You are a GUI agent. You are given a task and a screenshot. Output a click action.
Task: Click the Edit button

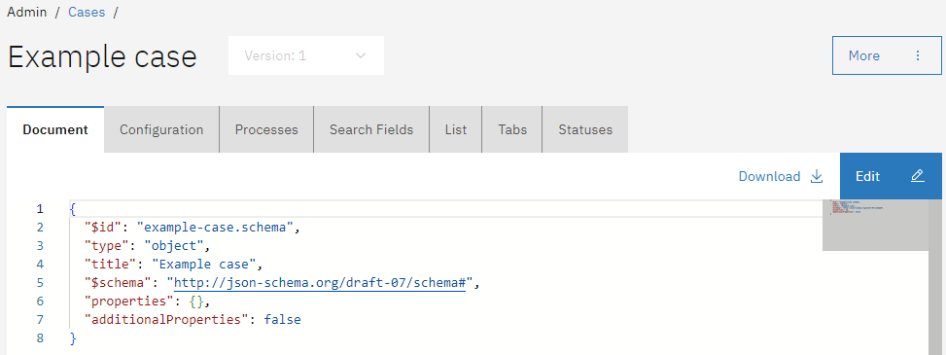click(891, 176)
